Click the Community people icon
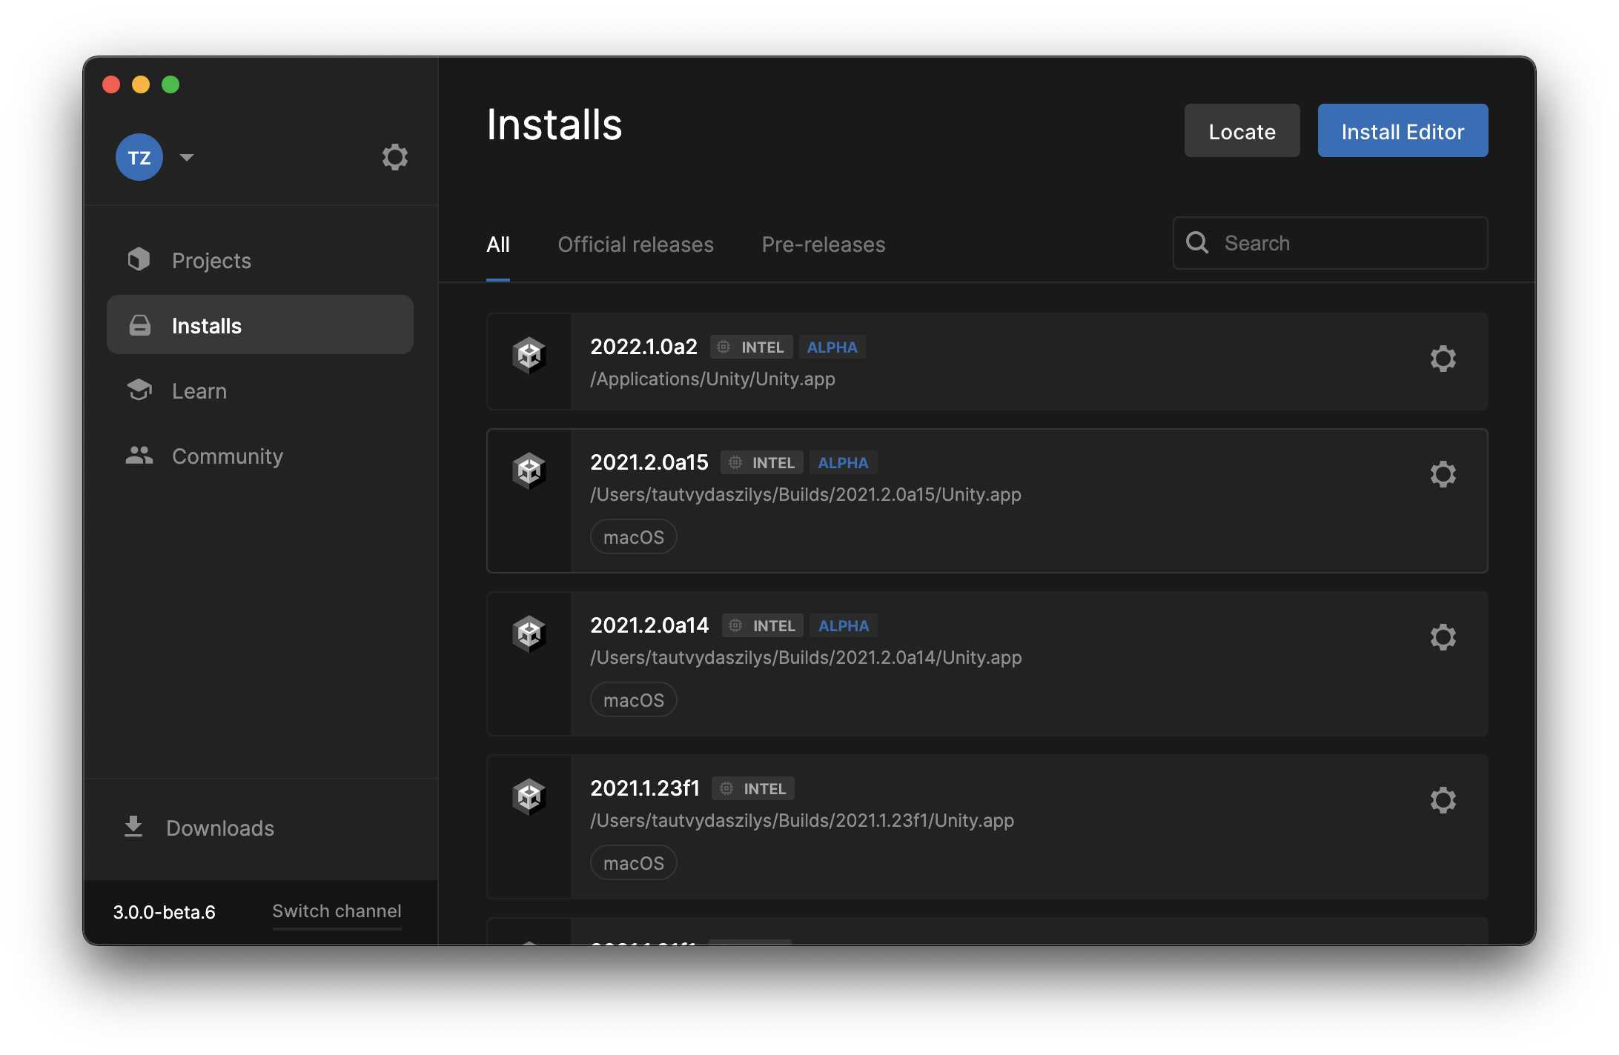The width and height of the screenshot is (1619, 1055). pos(139,455)
